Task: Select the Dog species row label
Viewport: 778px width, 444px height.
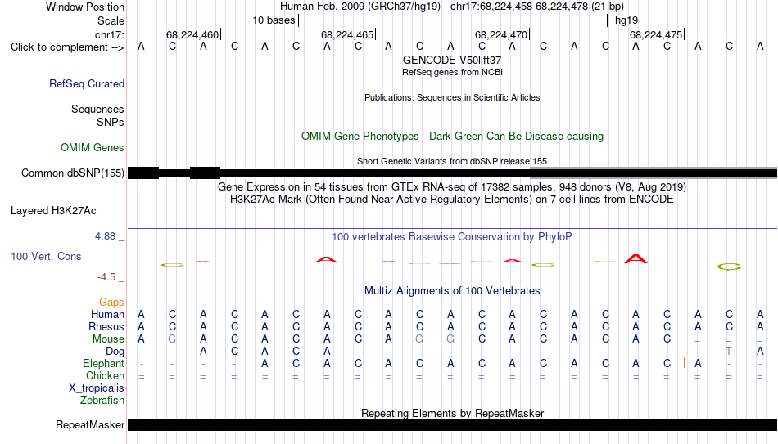Action: [115, 352]
